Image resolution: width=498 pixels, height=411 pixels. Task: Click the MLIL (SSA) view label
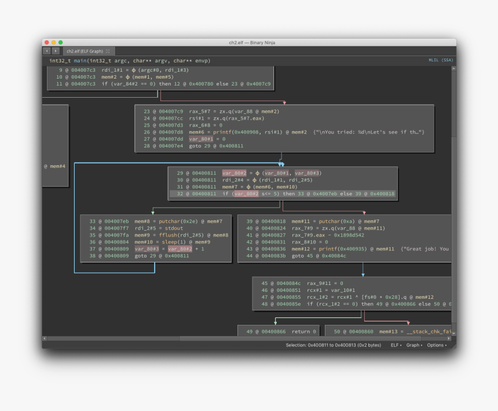point(441,60)
